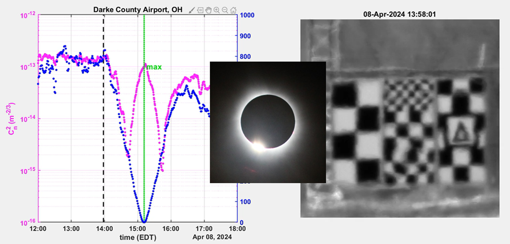Click the green vertical max-eclipse line
This screenshot has width=510, height=244.
(x=144, y=119)
